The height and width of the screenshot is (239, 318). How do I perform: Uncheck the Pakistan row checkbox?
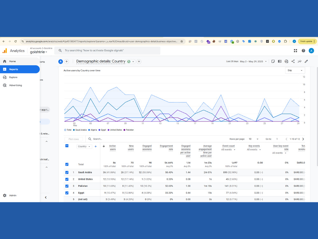(67, 186)
